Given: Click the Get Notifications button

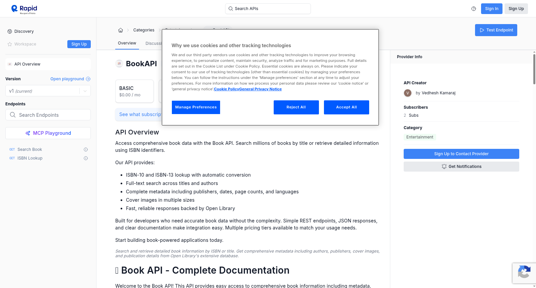Looking at the screenshot, I should click(x=461, y=167).
